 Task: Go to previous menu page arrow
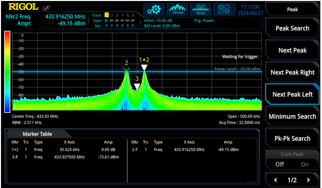coord(275,180)
